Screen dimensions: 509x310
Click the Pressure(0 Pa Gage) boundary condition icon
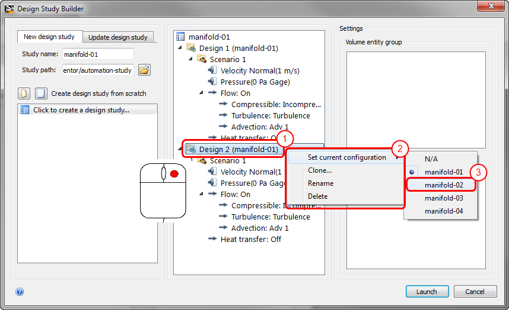[x=212, y=82]
